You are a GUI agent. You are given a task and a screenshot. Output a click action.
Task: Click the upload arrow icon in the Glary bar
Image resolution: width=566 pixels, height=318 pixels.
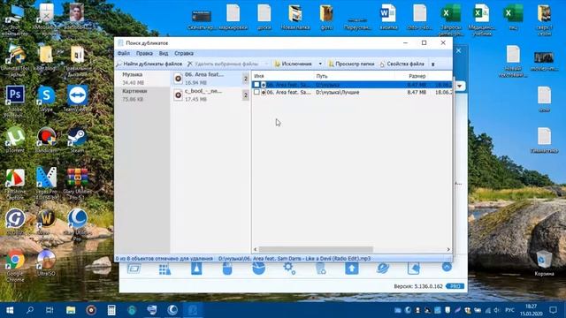point(352,269)
